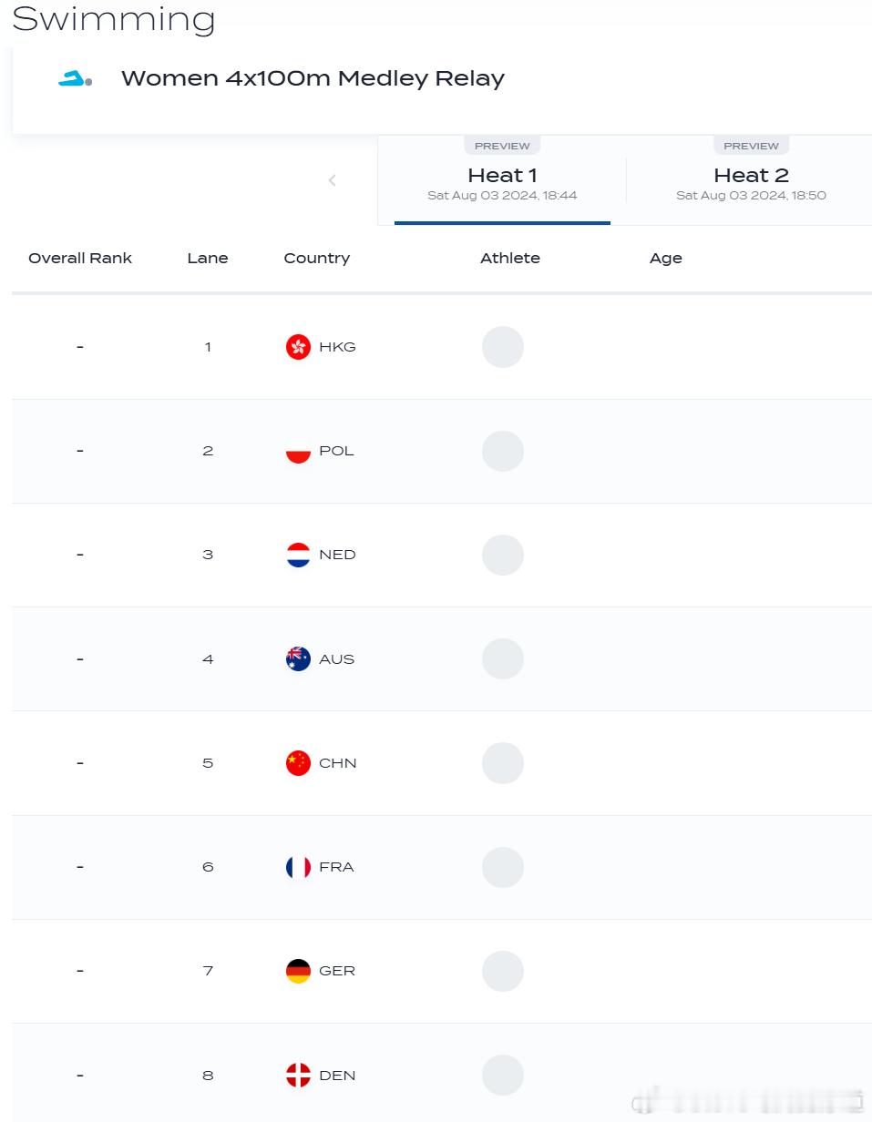872x1122 pixels.
Task: Click the Netherlands flag icon
Action: [x=298, y=555]
